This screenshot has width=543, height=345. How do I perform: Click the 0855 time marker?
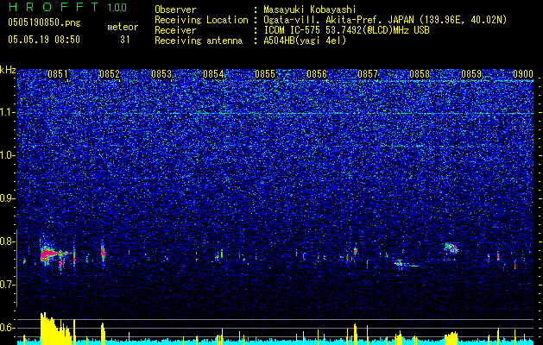265,74
